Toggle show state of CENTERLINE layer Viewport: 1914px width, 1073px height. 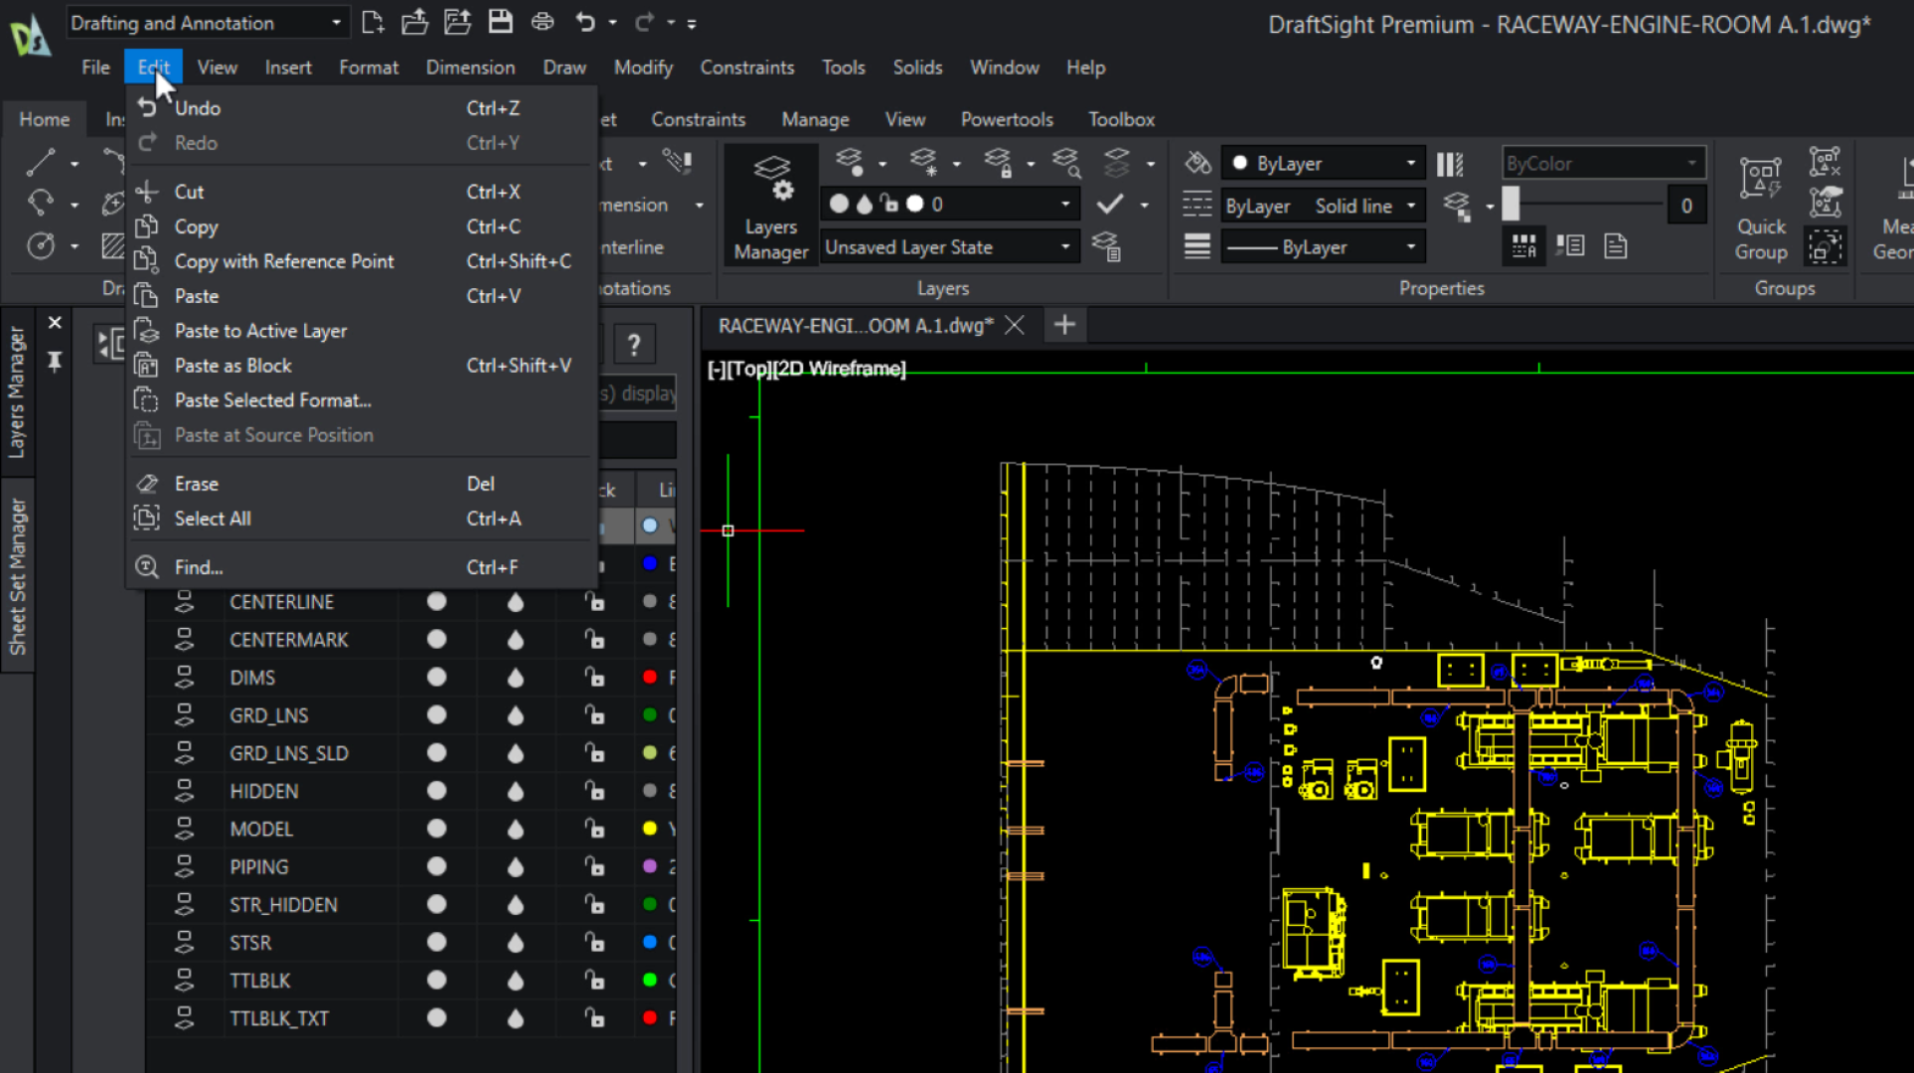[436, 601]
